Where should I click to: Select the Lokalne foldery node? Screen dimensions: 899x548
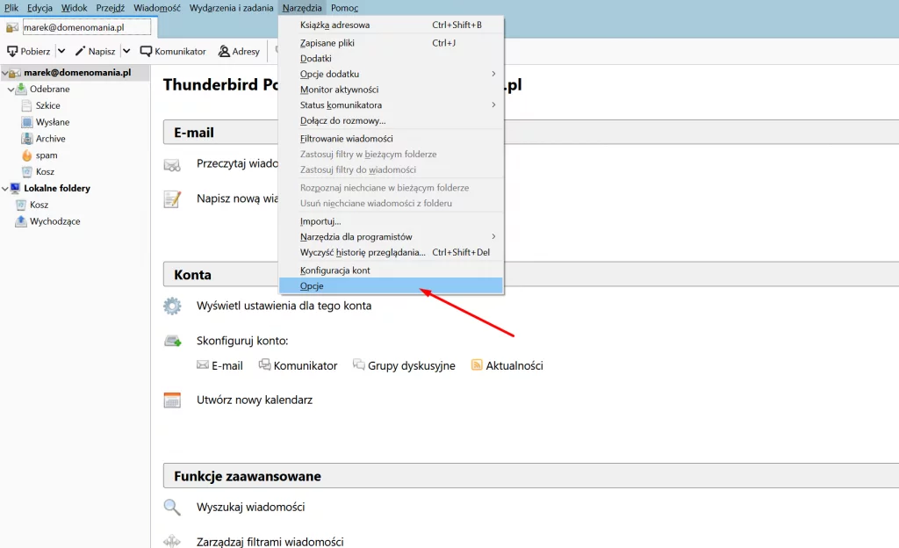(57, 188)
